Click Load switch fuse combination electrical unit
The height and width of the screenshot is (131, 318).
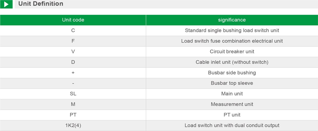coord(232,41)
